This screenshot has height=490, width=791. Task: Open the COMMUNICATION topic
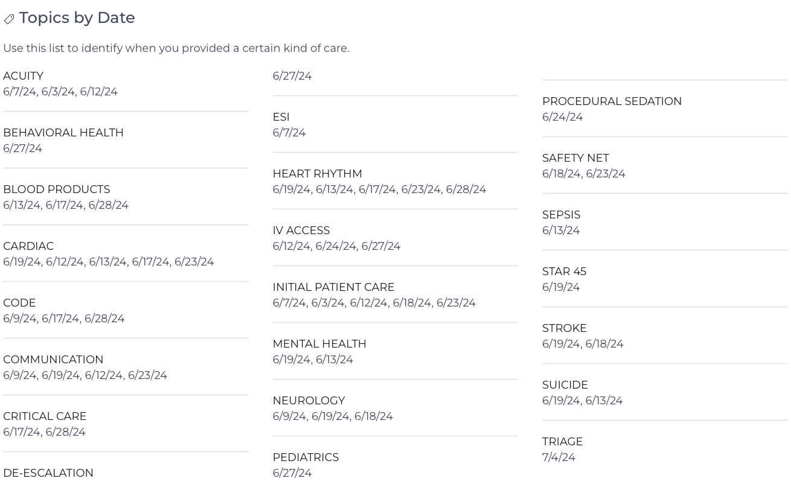pyautogui.click(x=53, y=360)
